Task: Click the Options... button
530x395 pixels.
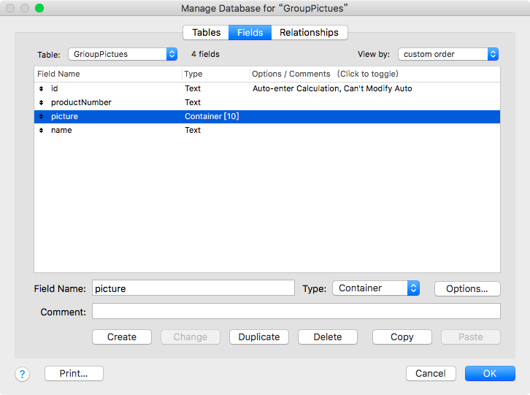Action: click(467, 289)
